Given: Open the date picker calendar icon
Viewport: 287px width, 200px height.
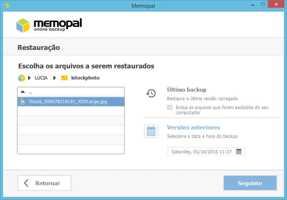Looking at the screenshot, I should click(x=239, y=152).
